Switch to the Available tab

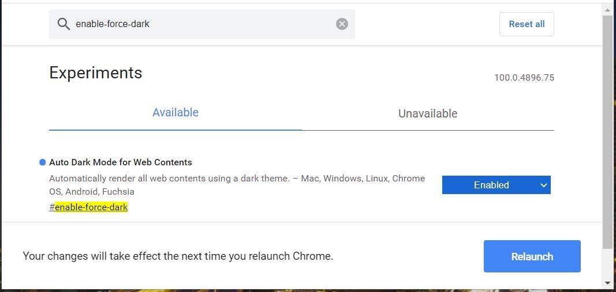point(176,113)
